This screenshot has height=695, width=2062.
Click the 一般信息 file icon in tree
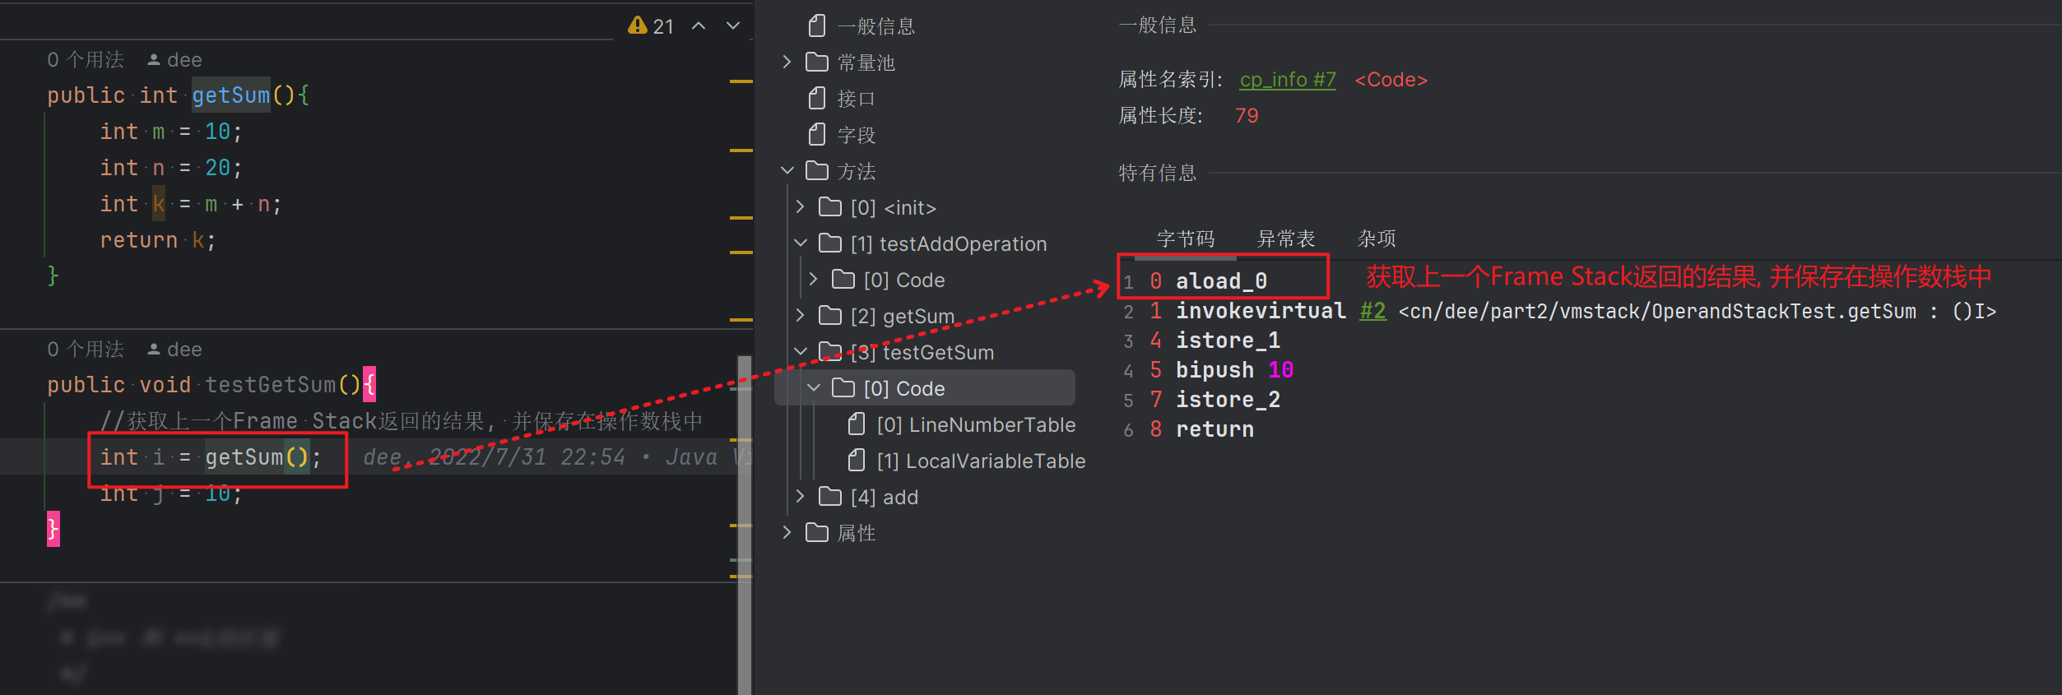point(817,26)
